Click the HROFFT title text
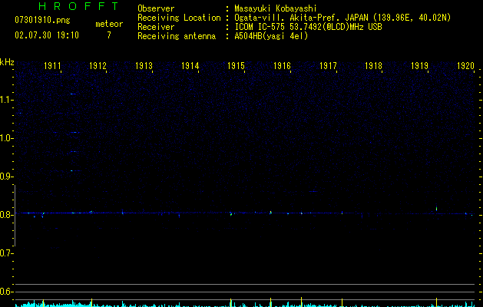 coord(78,6)
